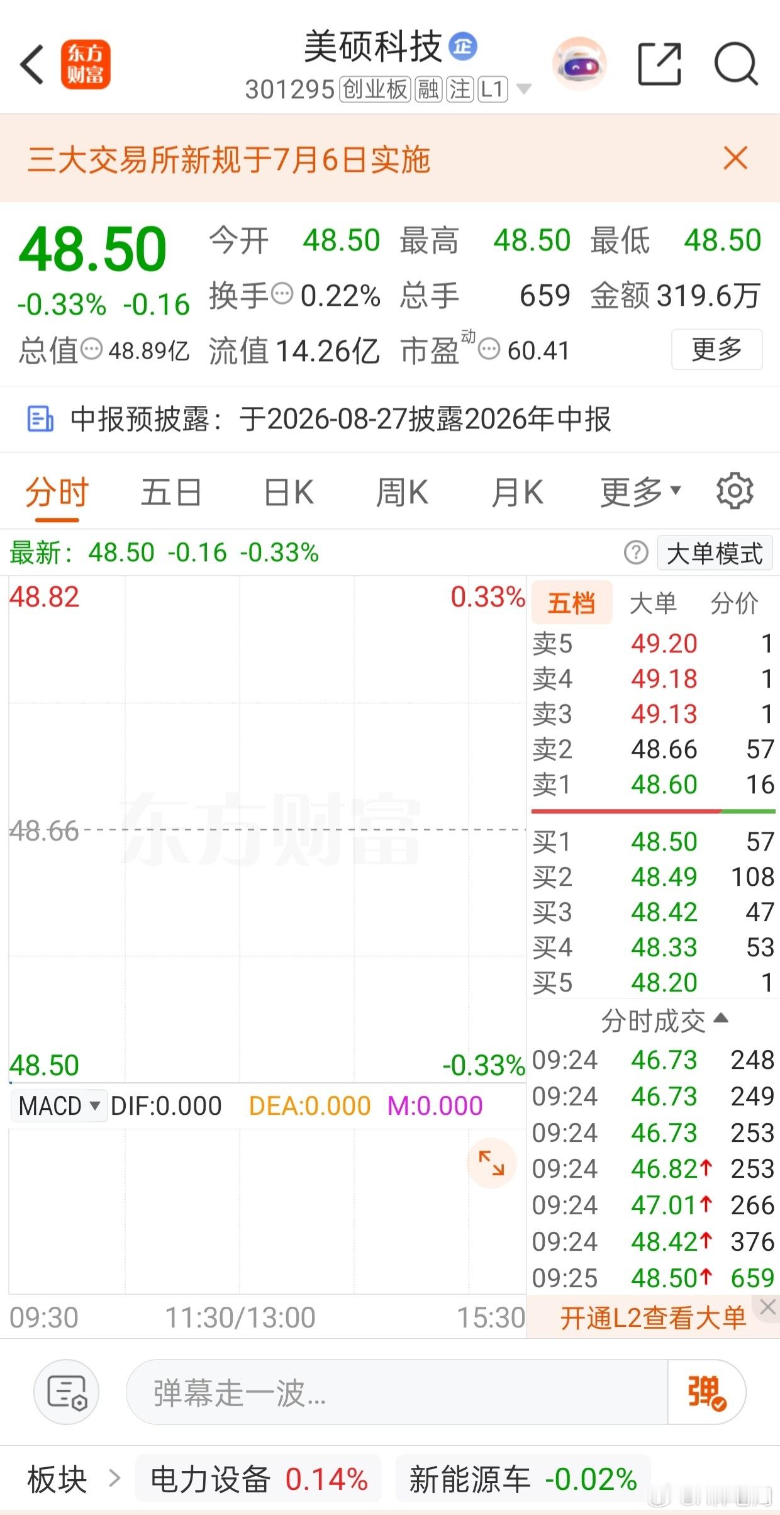Close the orange 新规 notice banner

click(x=735, y=158)
